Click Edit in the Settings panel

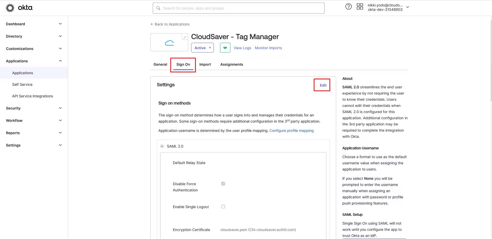point(323,85)
